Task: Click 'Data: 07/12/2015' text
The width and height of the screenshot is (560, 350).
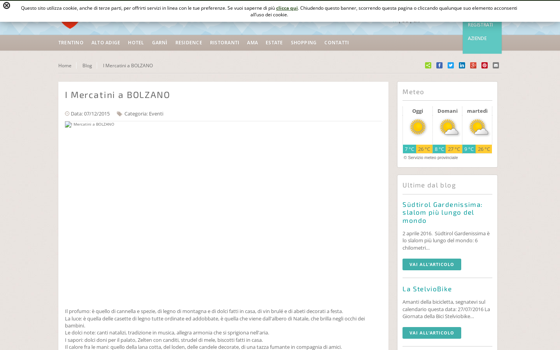Action: [90, 114]
